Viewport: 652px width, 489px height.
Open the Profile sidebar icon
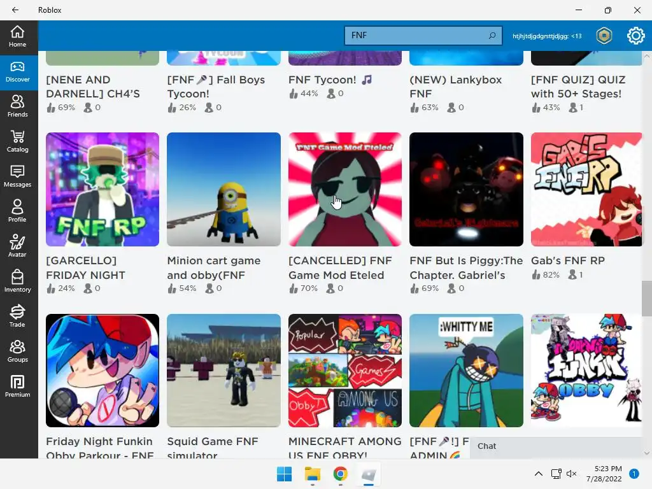click(17, 211)
